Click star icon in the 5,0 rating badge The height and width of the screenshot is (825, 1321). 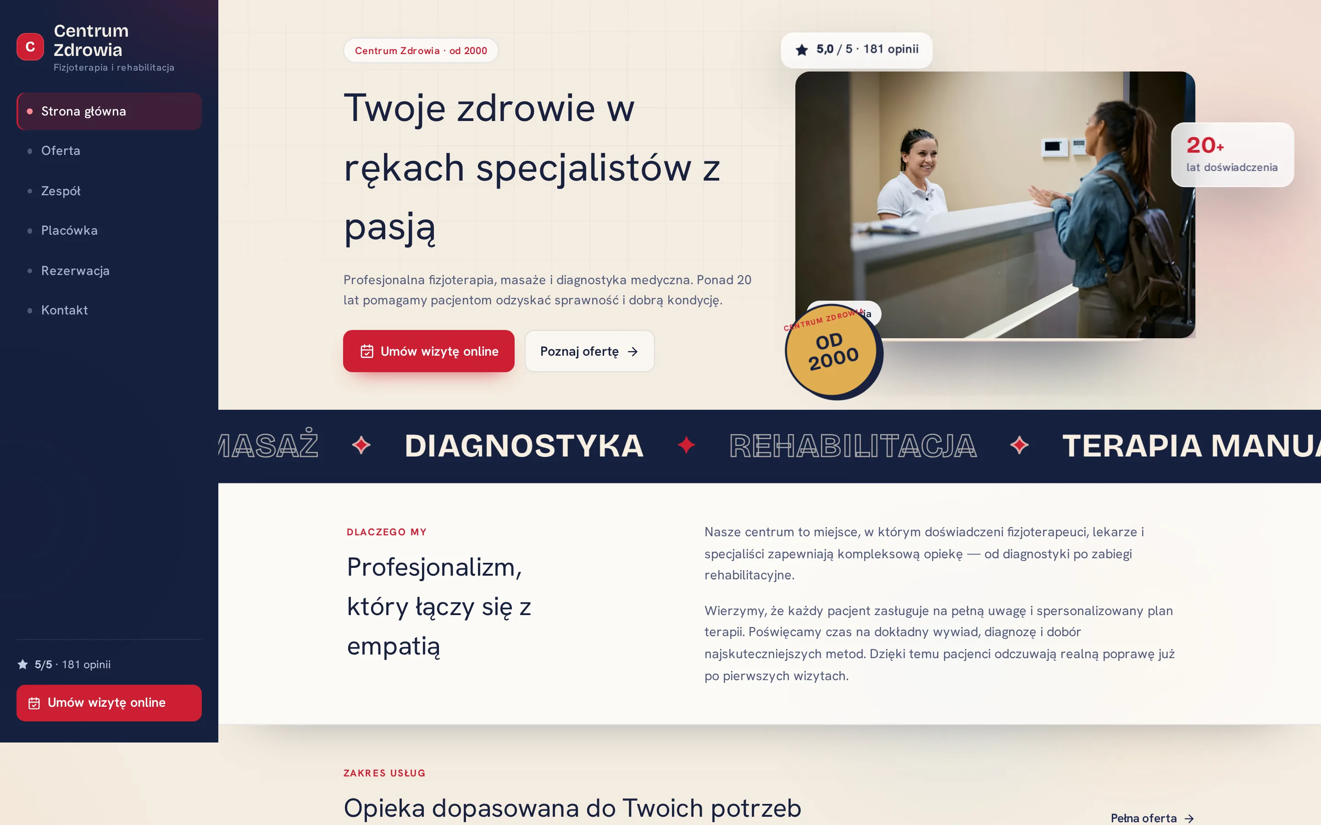pyautogui.click(x=802, y=50)
